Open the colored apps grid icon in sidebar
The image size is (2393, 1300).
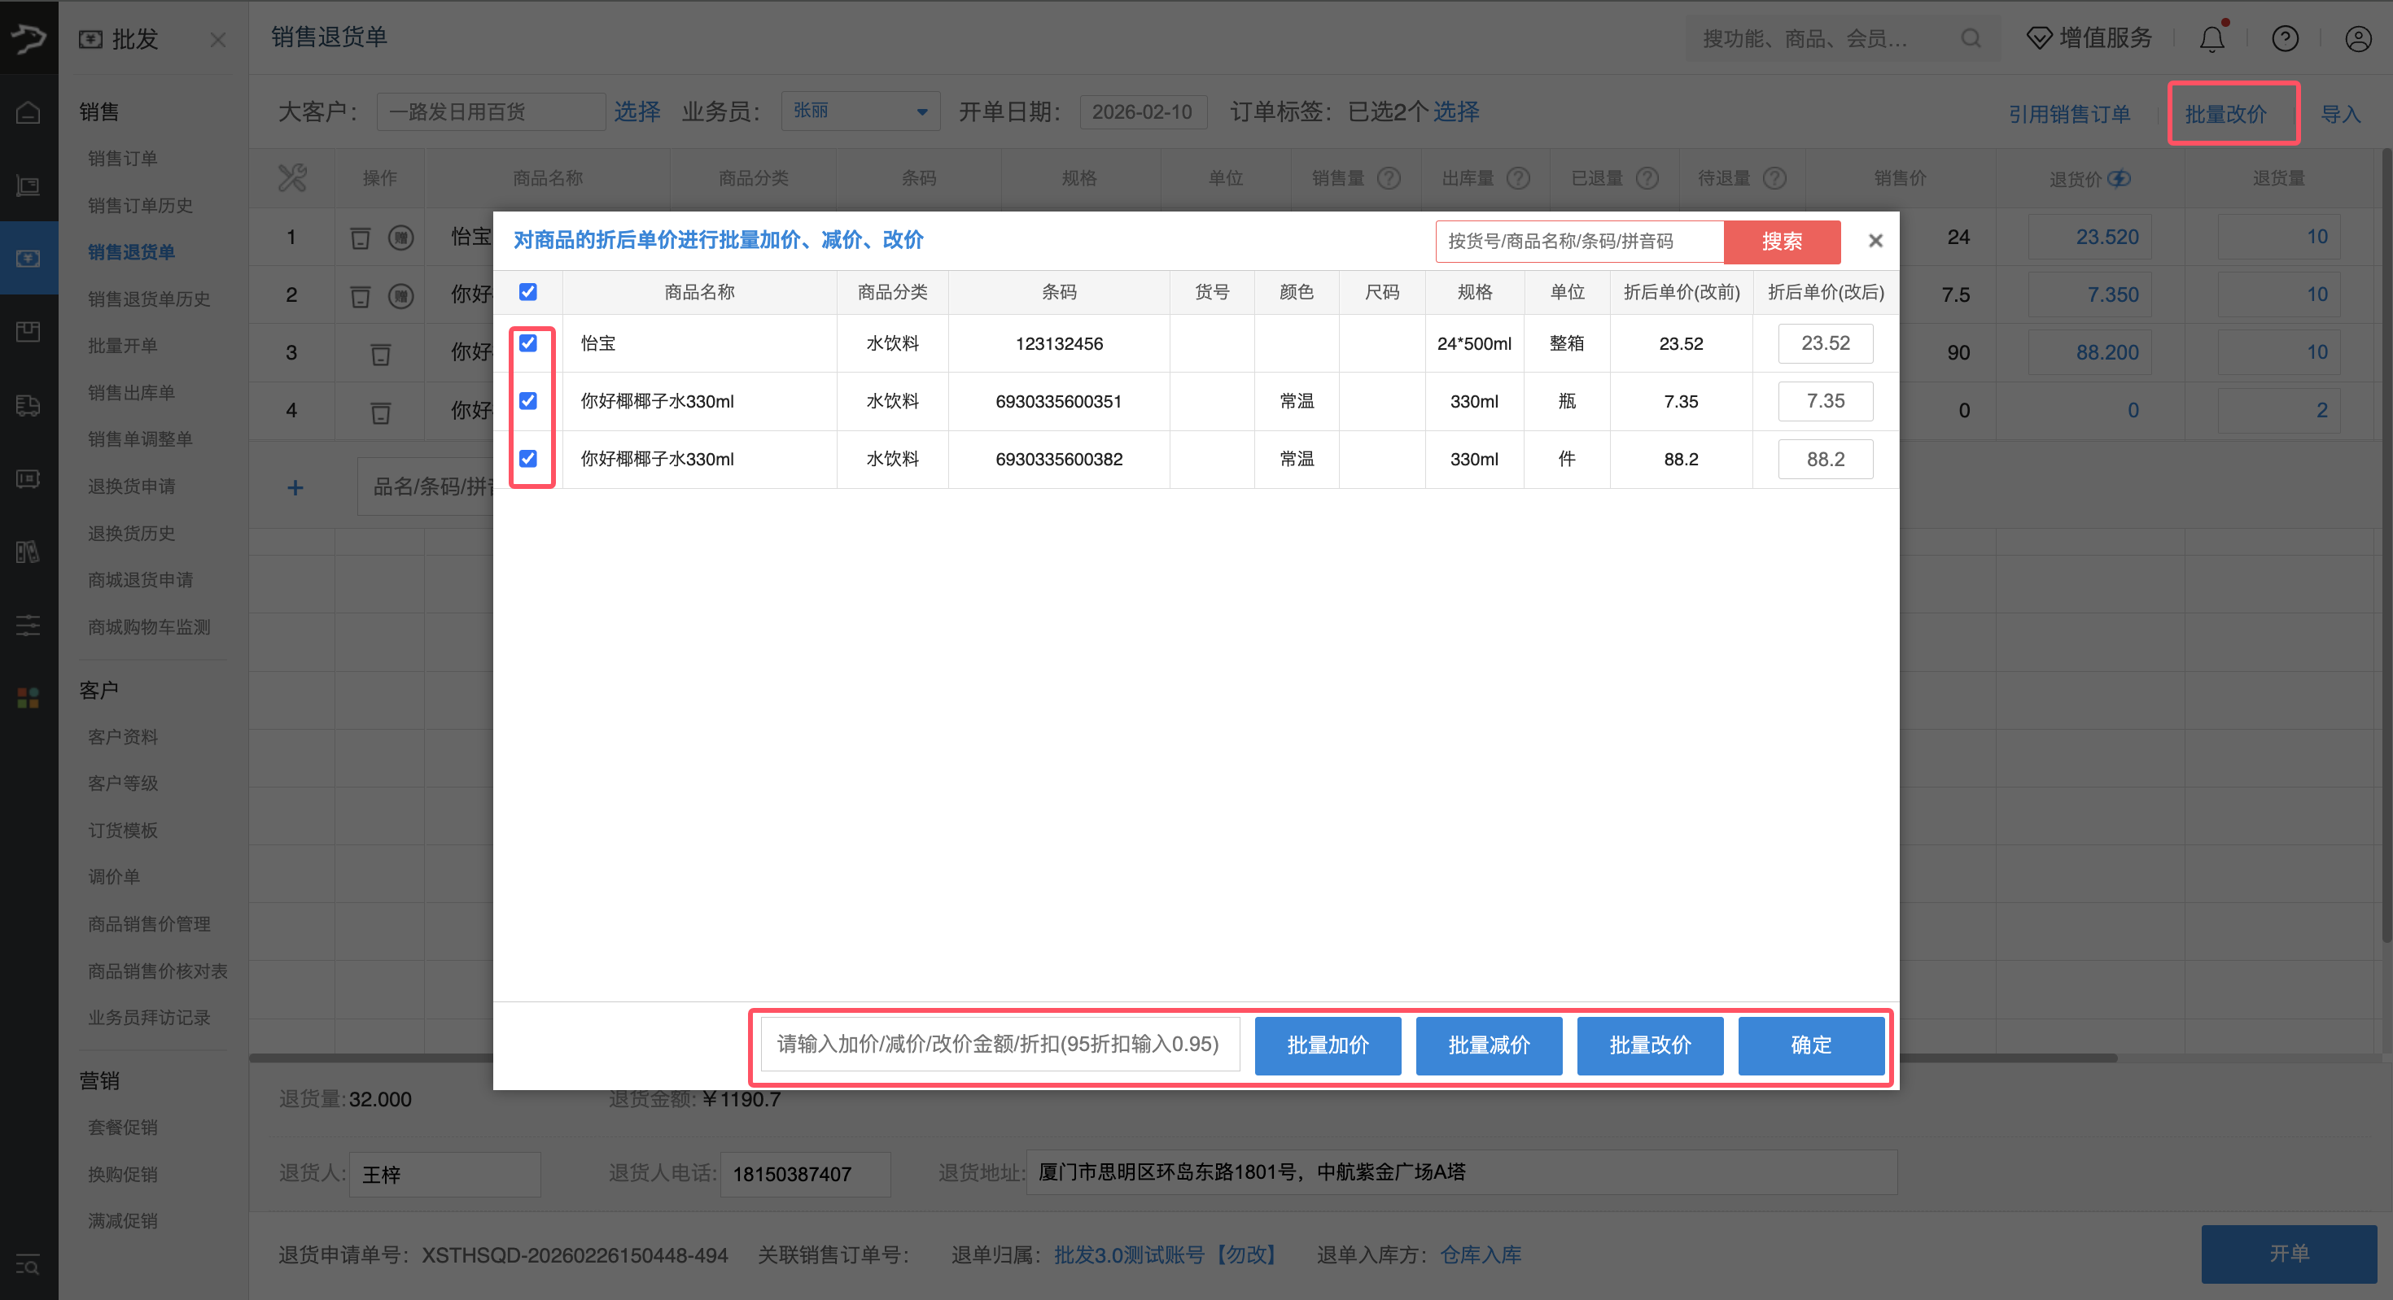coord(28,698)
